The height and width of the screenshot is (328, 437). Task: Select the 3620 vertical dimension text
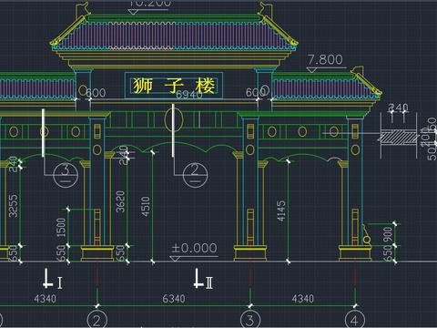[x=120, y=201]
